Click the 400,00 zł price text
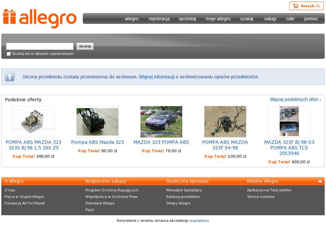Screen dimensions: 326x227 click(301, 162)
